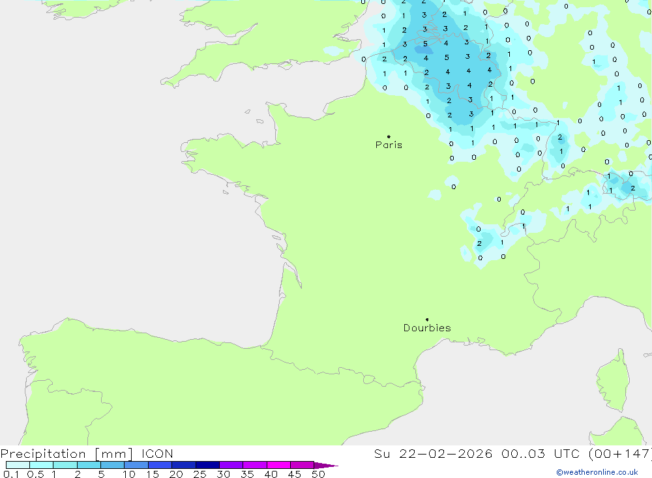Select the black dot marking Dourbies
The image size is (652, 478).
point(427,320)
